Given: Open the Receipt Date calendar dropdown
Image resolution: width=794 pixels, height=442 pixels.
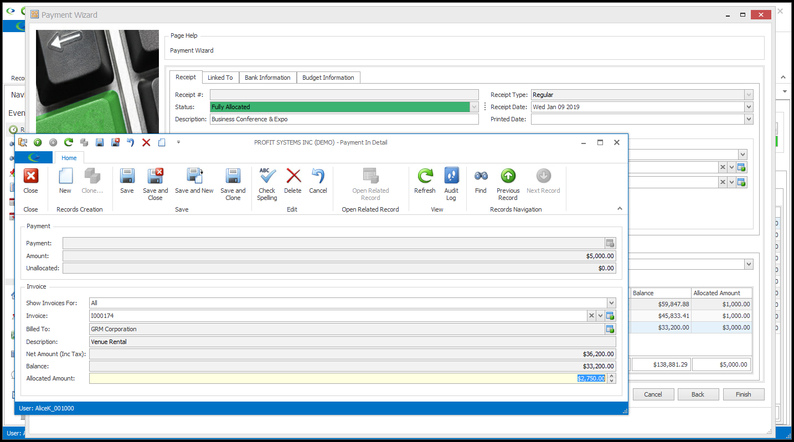Looking at the screenshot, I should [749, 107].
